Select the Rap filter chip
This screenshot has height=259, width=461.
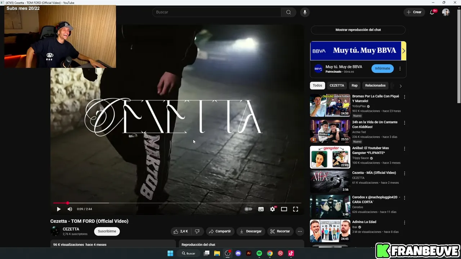(x=355, y=86)
